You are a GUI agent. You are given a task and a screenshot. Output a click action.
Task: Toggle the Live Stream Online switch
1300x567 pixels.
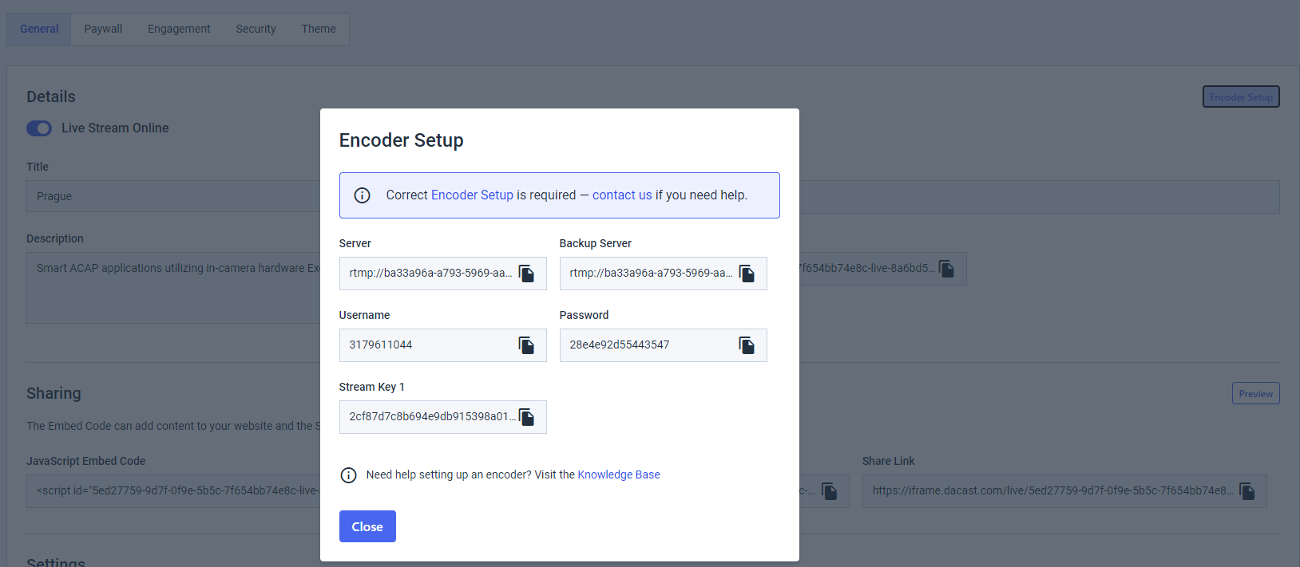point(39,128)
